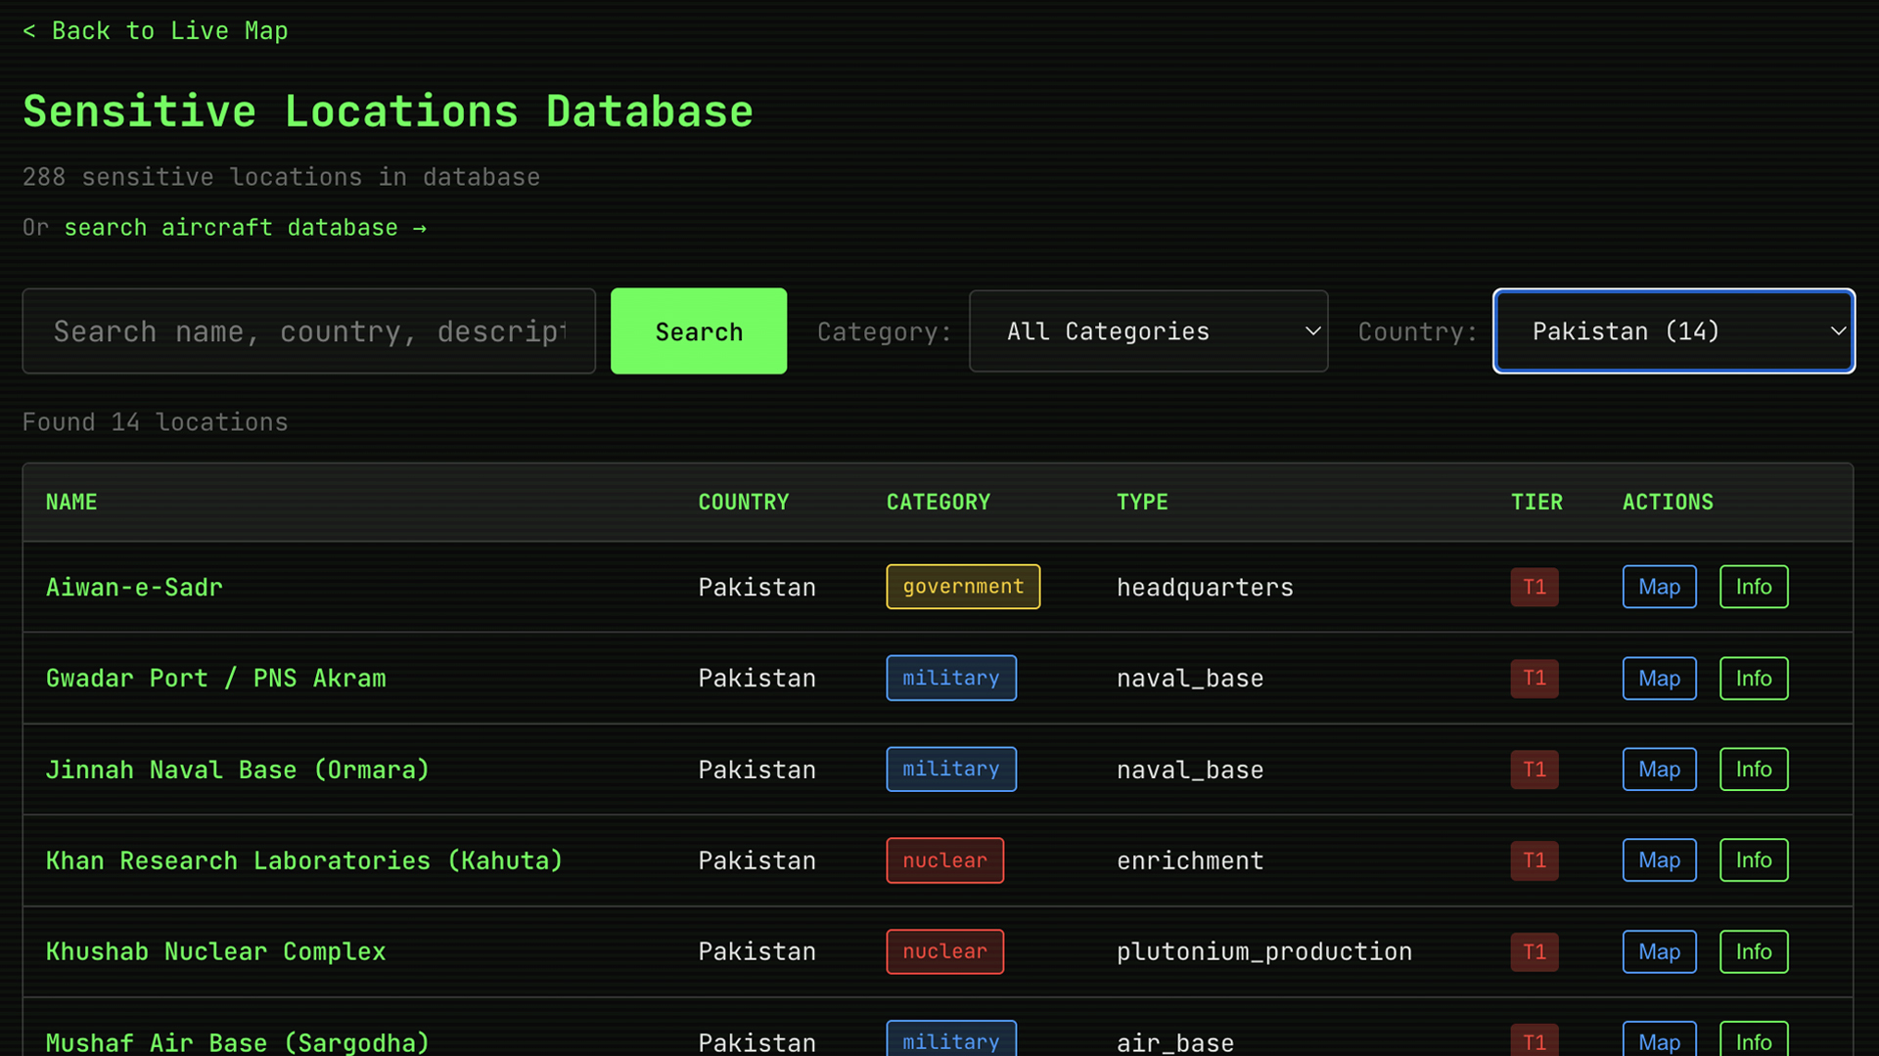
Task: Follow the Back to Live Map link
Action: (155, 30)
